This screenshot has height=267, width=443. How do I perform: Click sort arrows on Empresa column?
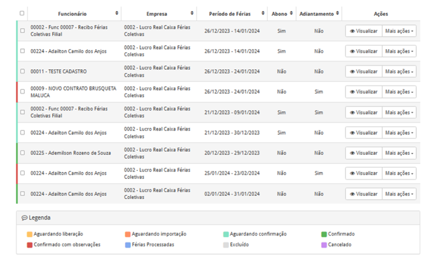point(192,13)
